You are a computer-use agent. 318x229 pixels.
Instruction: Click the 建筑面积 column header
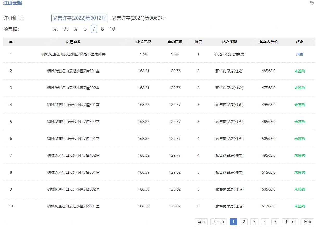coord(144,42)
